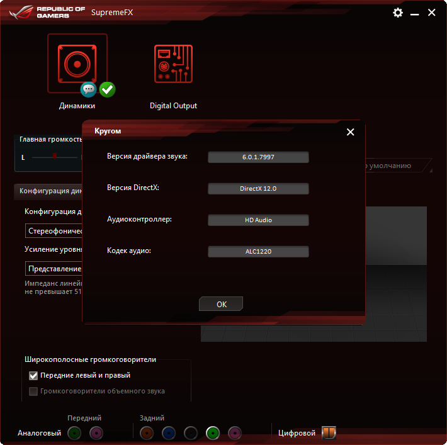
Task: Select the Динамики speaker device icon
Action: (x=77, y=64)
